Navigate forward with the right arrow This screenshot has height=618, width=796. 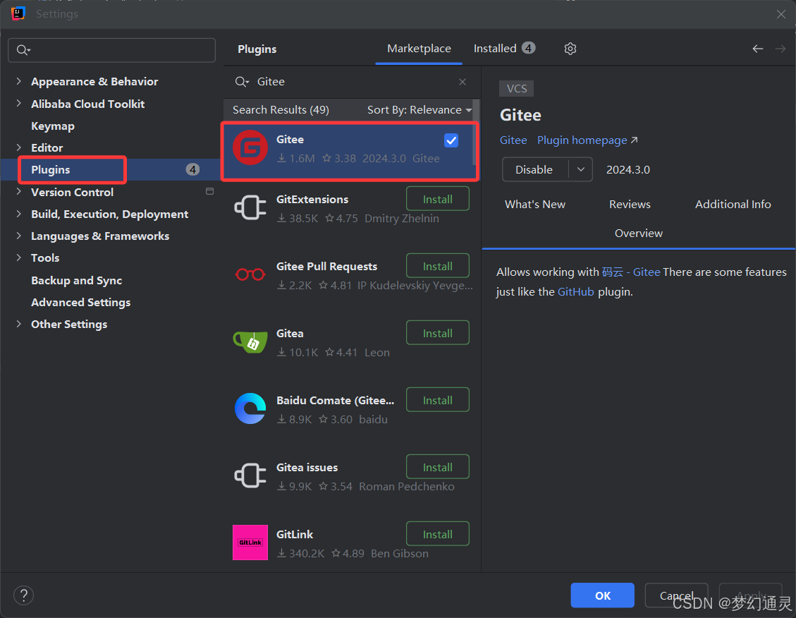[780, 49]
